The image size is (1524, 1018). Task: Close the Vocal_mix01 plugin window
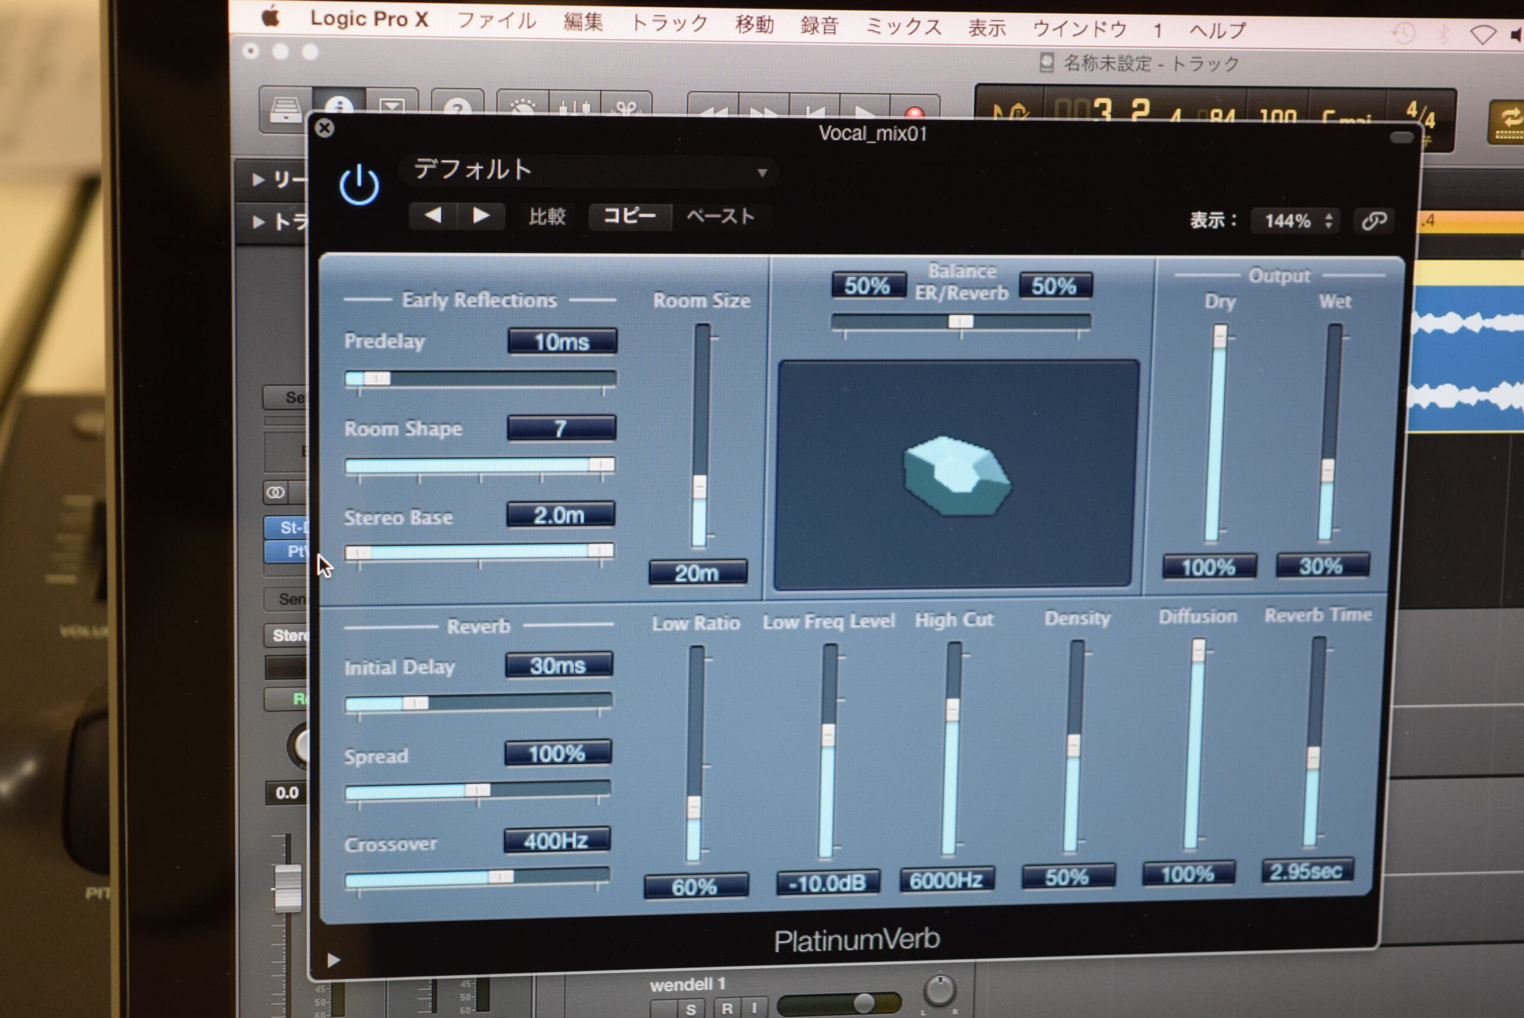pyautogui.click(x=324, y=128)
